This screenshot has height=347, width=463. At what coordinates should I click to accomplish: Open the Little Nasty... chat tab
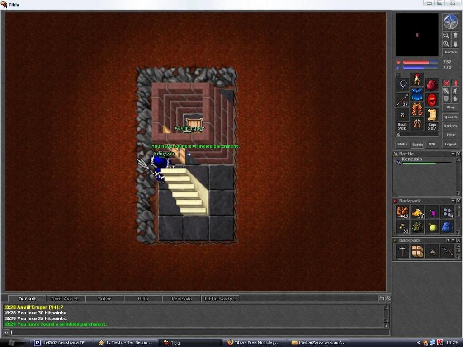point(220,299)
